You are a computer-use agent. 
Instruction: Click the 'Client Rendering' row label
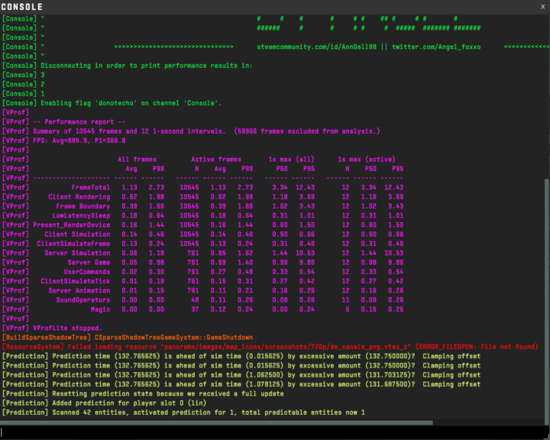coord(79,197)
